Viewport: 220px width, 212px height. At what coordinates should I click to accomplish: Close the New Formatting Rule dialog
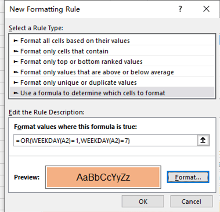pyautogui.click(x=206, y=9)
